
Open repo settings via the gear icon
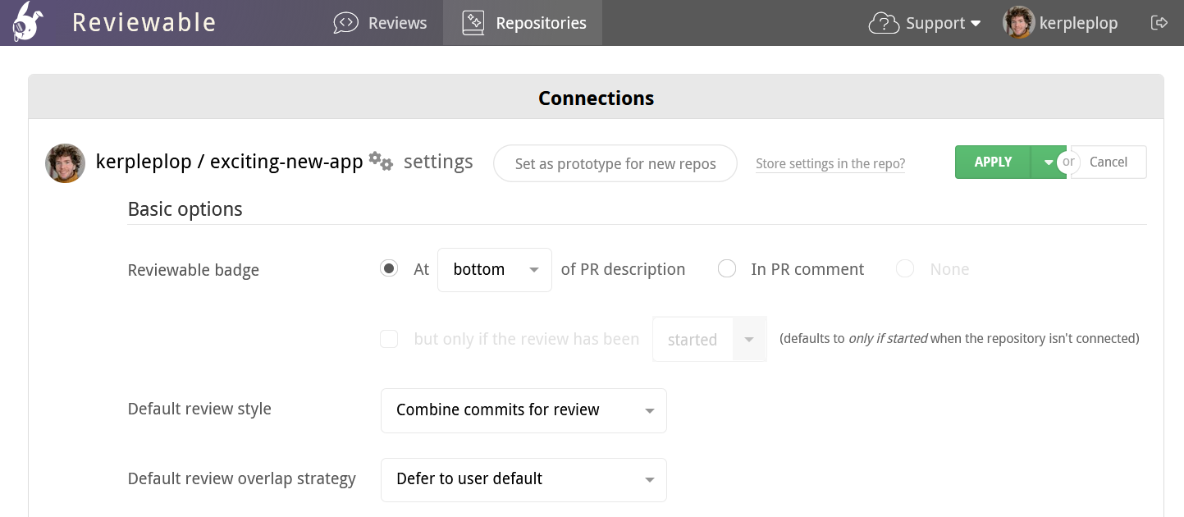pyautogui.click(x=380, y=162)
